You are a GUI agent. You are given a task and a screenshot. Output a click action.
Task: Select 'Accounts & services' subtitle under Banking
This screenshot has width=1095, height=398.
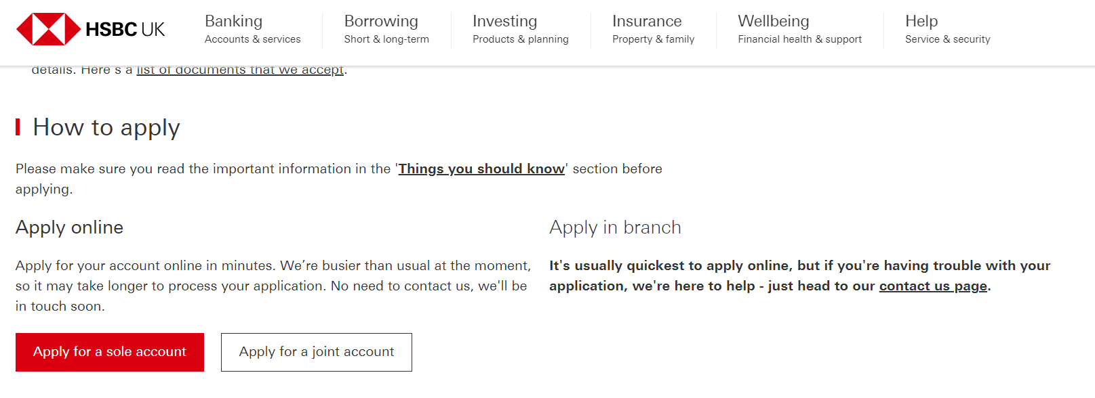tap(253, 39)
